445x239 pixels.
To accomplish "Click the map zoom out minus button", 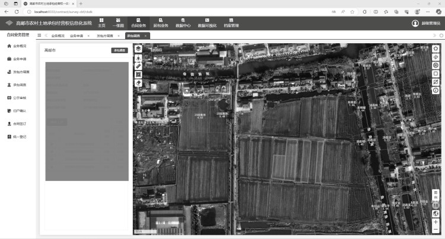I will (436, 230).
